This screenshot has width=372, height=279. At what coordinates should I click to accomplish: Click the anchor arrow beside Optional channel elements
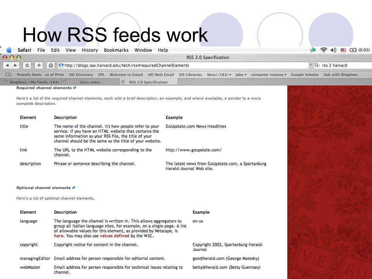(74, 188)
